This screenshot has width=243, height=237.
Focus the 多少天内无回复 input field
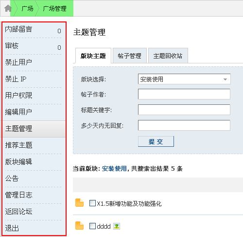184,125
